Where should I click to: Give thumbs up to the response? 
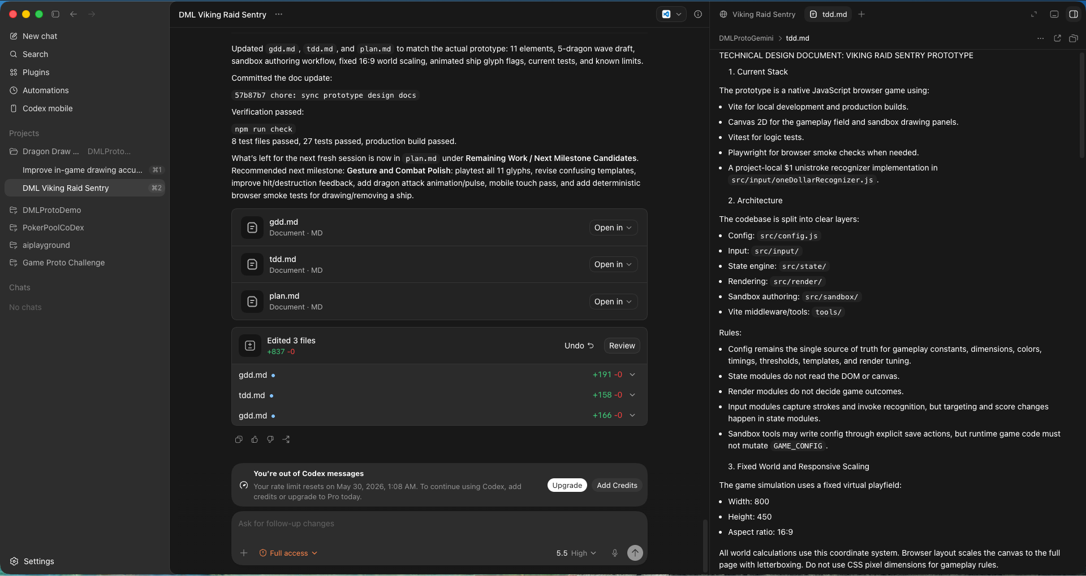(x=255, y=439)
